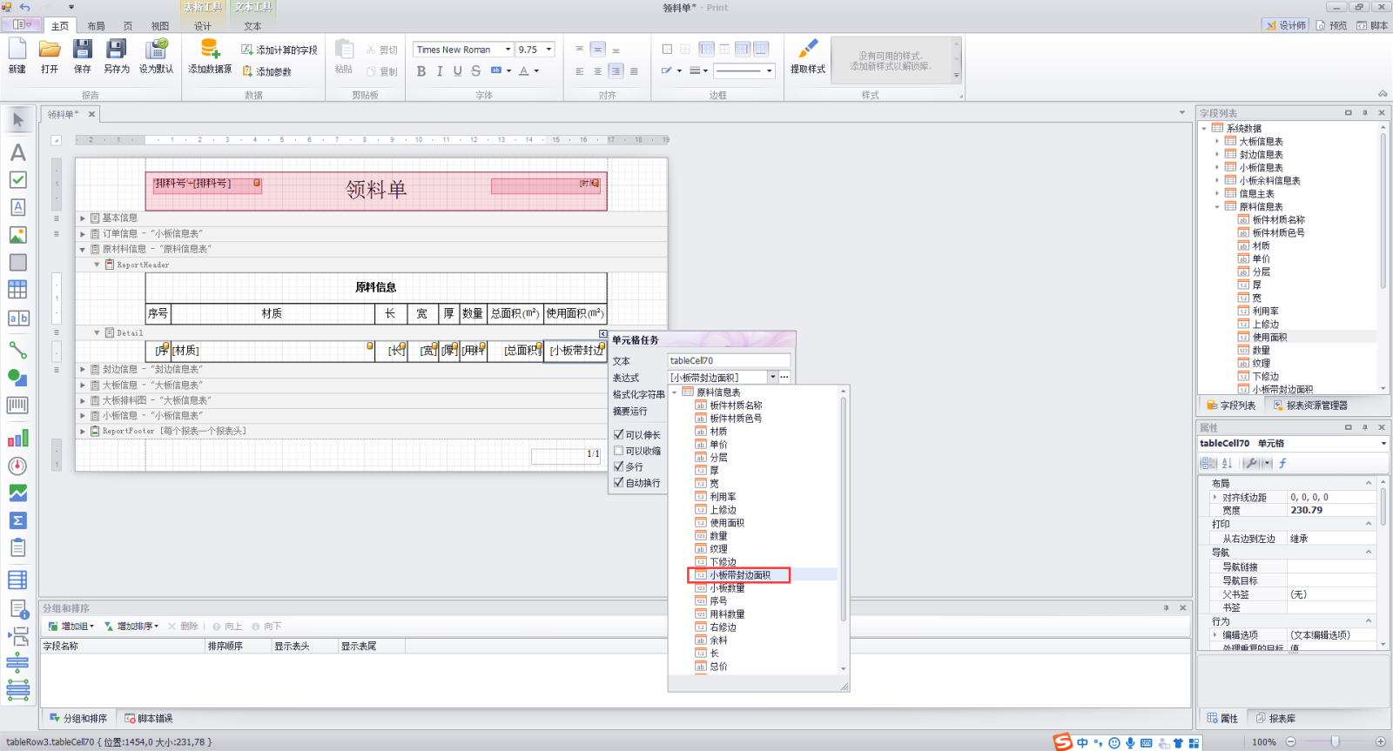Open the Times New Roman font dropdown
The width and height of the screenshot is (1393, 751).
pyautogui.click(x=508, y=50)
